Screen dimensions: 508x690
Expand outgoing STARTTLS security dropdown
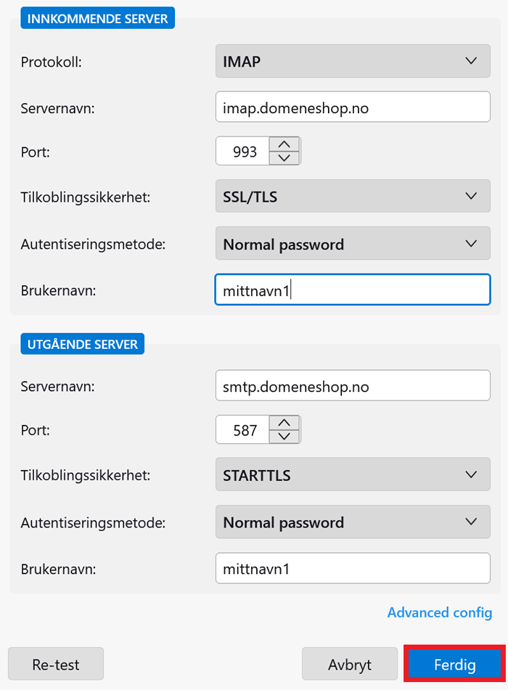click(353, 475)
